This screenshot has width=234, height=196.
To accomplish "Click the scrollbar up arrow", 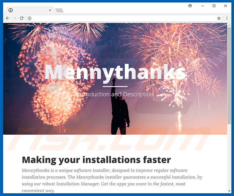I will coord(229,26).
